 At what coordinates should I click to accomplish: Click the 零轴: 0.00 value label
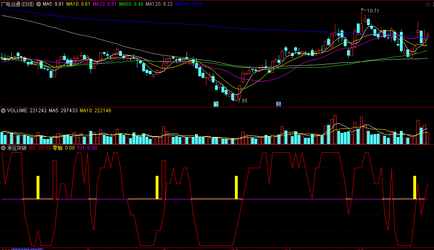click(64, 148)
